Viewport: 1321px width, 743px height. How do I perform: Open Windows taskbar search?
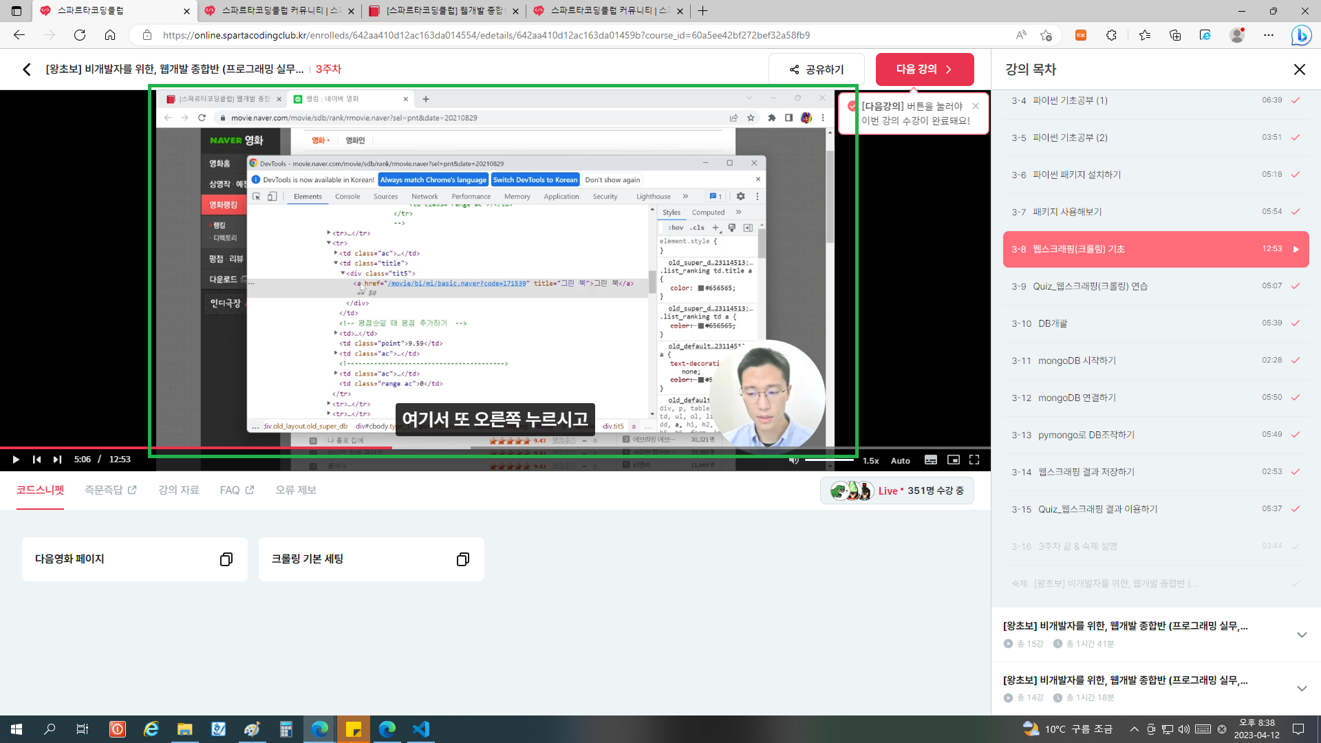[50, 729]
